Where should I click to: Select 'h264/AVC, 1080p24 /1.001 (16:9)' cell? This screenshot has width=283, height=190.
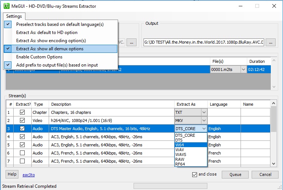[111, 121]
